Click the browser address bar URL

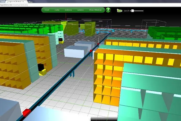point(14,5)
